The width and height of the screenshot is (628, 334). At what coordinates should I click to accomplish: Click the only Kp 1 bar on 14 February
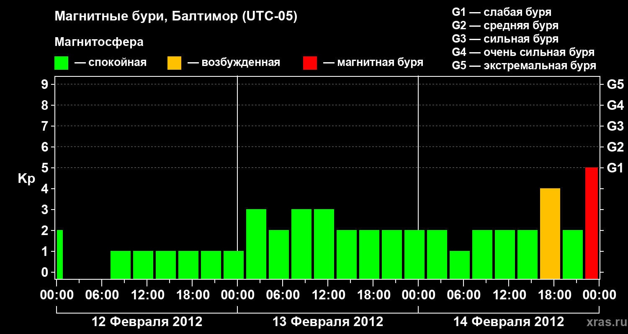pyautogui.click(x=460, y=265)
